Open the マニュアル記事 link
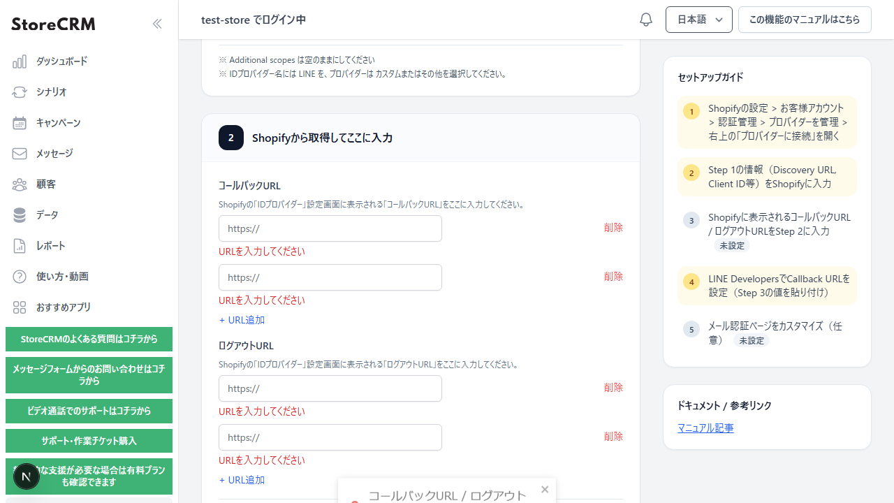The image size is (894, 503). [x=705, y=428]
